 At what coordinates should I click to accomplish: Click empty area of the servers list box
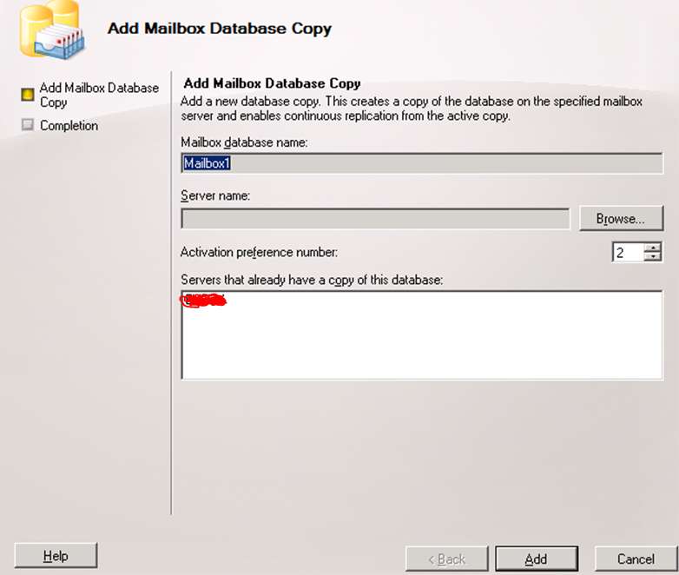pos(421,347)
